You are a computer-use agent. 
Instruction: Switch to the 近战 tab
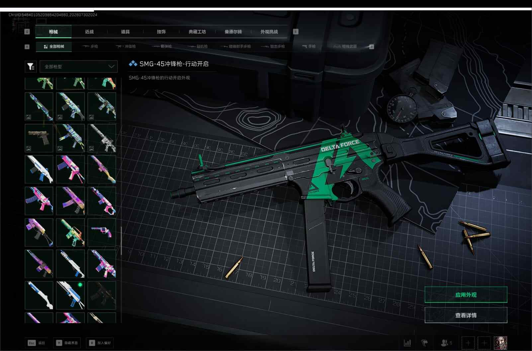pos(89,32)
